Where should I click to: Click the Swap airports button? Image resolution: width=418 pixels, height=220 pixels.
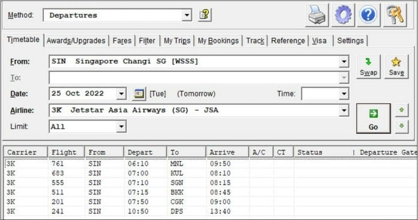coord(368,67)
